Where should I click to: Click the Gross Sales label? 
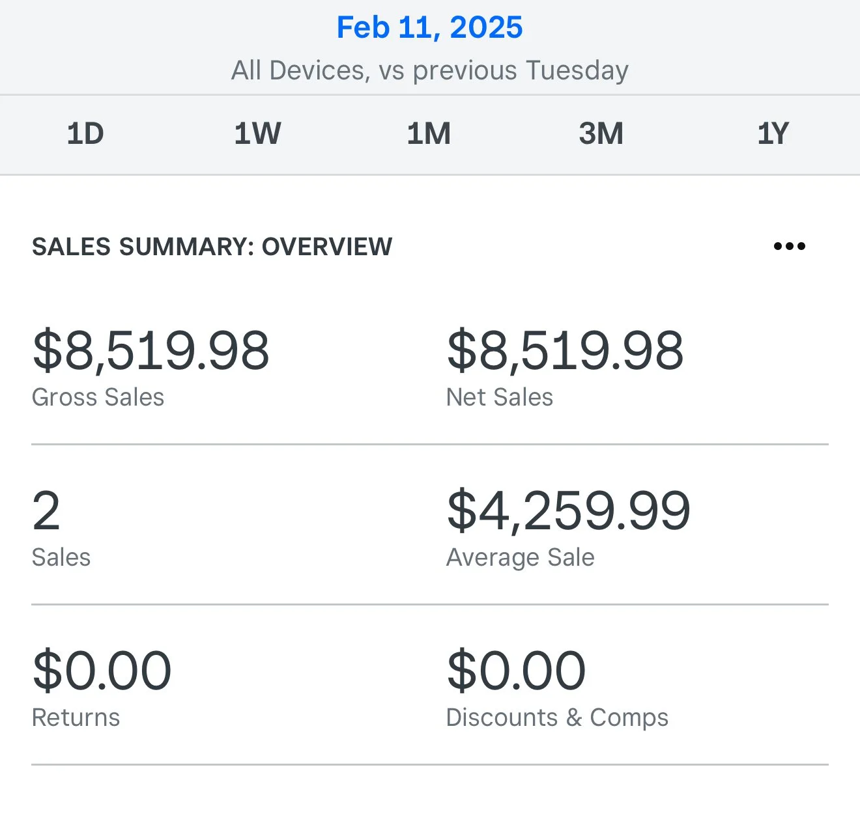click(x=98, y=397)
